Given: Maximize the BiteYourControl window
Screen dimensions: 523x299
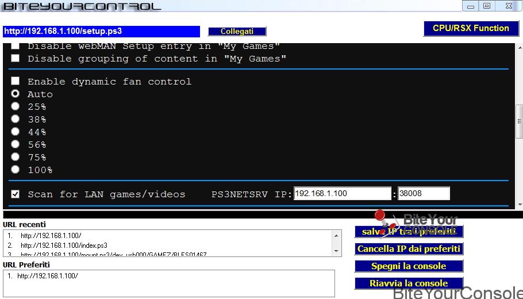Looking at the screenshot, I should [487, 6].
